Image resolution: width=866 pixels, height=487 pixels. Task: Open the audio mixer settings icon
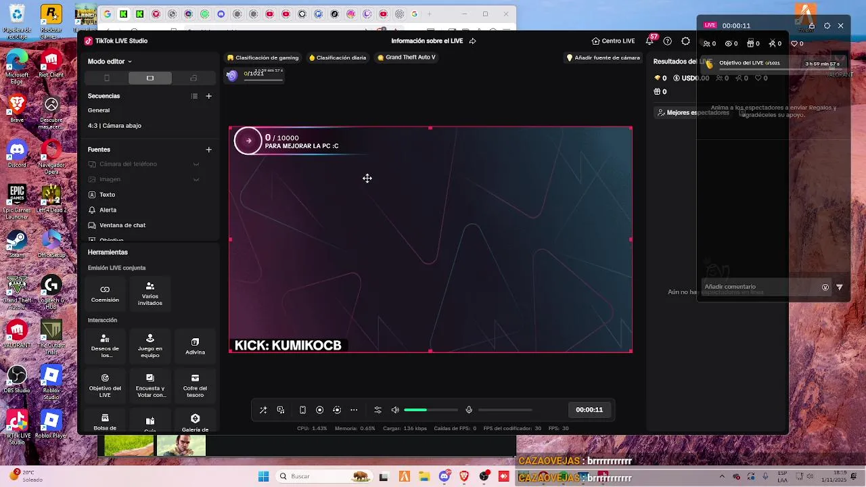[378, 410]
